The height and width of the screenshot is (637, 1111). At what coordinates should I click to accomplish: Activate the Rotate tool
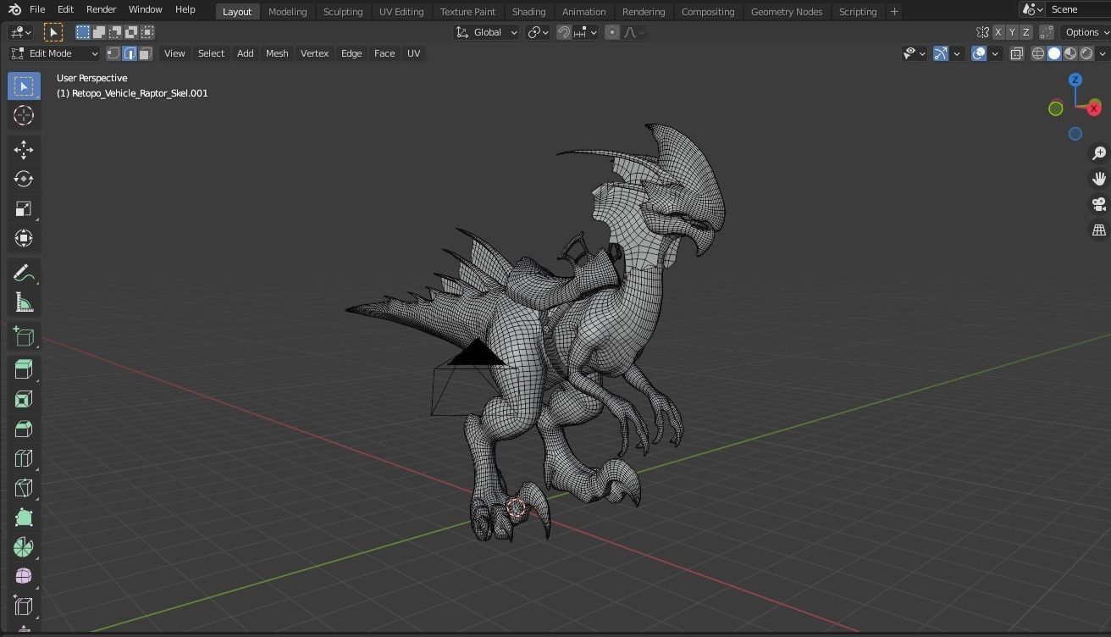[x=24, y=179]
